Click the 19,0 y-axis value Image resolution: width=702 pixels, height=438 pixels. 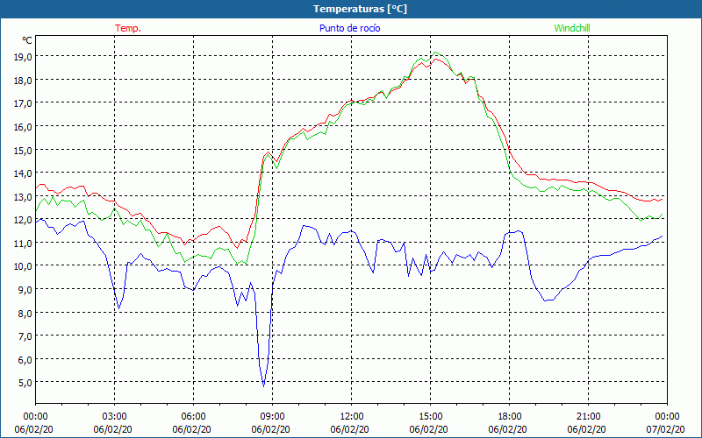pyautogui.click(x=24, y=57)
